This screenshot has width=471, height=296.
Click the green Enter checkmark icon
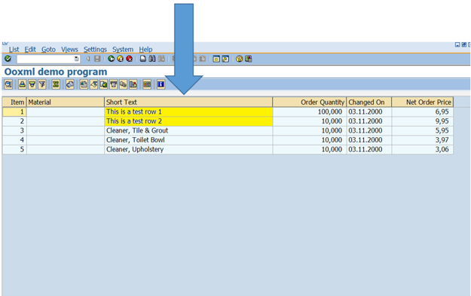pos(8,59)
